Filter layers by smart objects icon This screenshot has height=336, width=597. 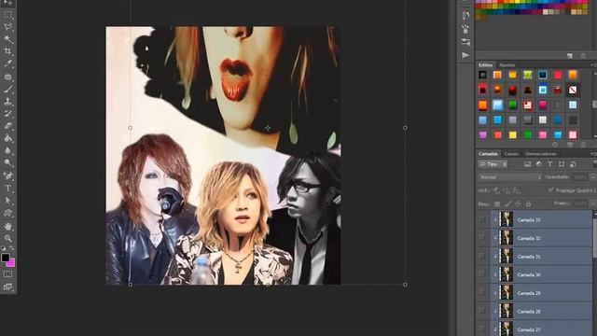pos(573,164)
